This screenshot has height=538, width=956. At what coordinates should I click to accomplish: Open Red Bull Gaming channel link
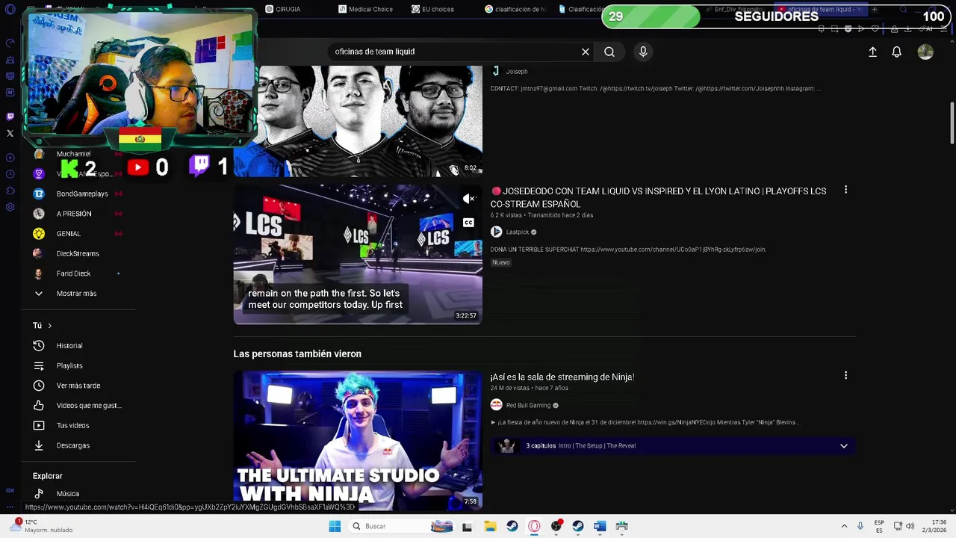click(528, 405)
